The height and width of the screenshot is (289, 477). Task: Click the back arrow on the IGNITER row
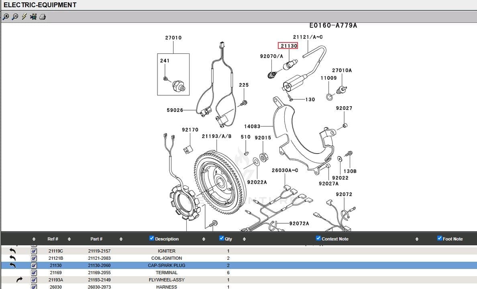(12, 251)
